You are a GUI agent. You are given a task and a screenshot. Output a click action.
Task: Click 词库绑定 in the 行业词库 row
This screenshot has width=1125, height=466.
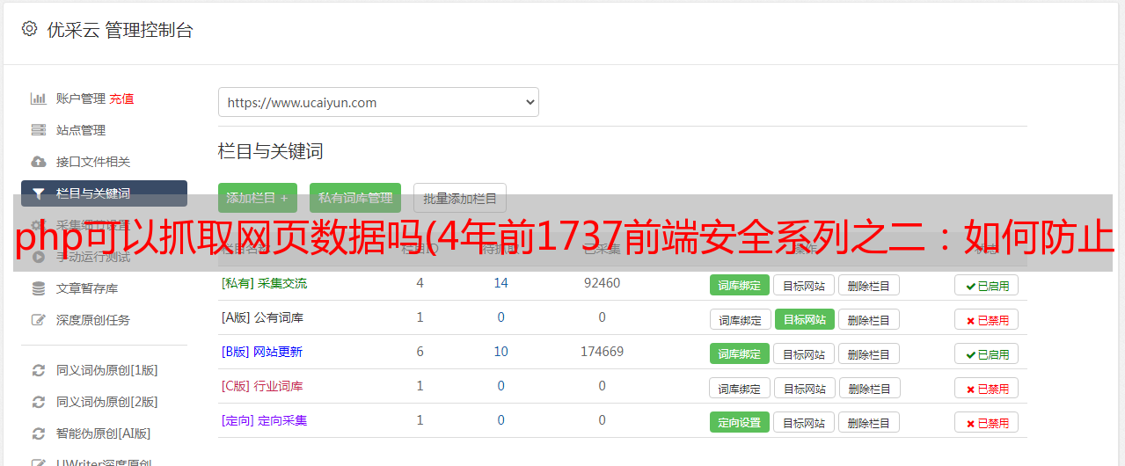pos(741,388)
